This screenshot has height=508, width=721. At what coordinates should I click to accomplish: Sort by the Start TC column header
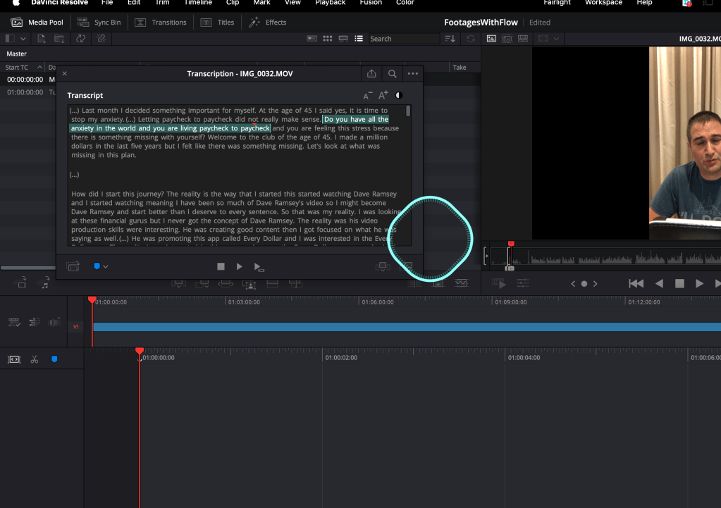[x=24, y=67]
